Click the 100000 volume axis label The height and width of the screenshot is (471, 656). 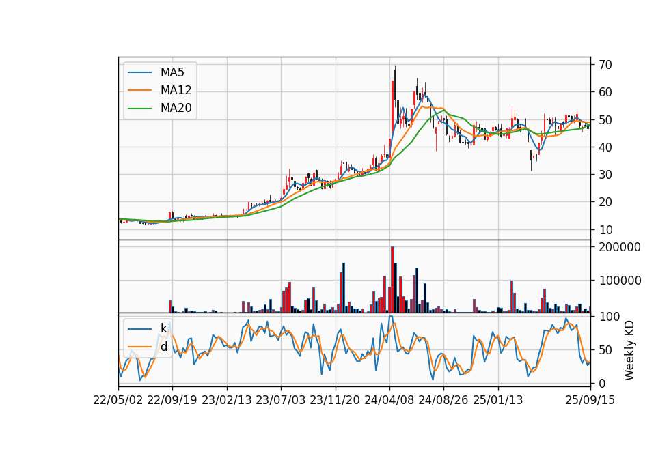pos(620,281)
